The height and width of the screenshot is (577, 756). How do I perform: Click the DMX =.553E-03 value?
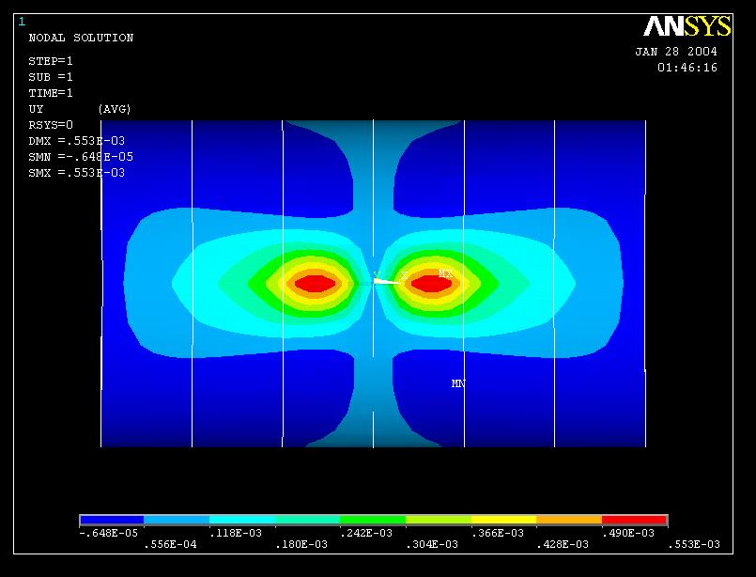click(77, 141)
